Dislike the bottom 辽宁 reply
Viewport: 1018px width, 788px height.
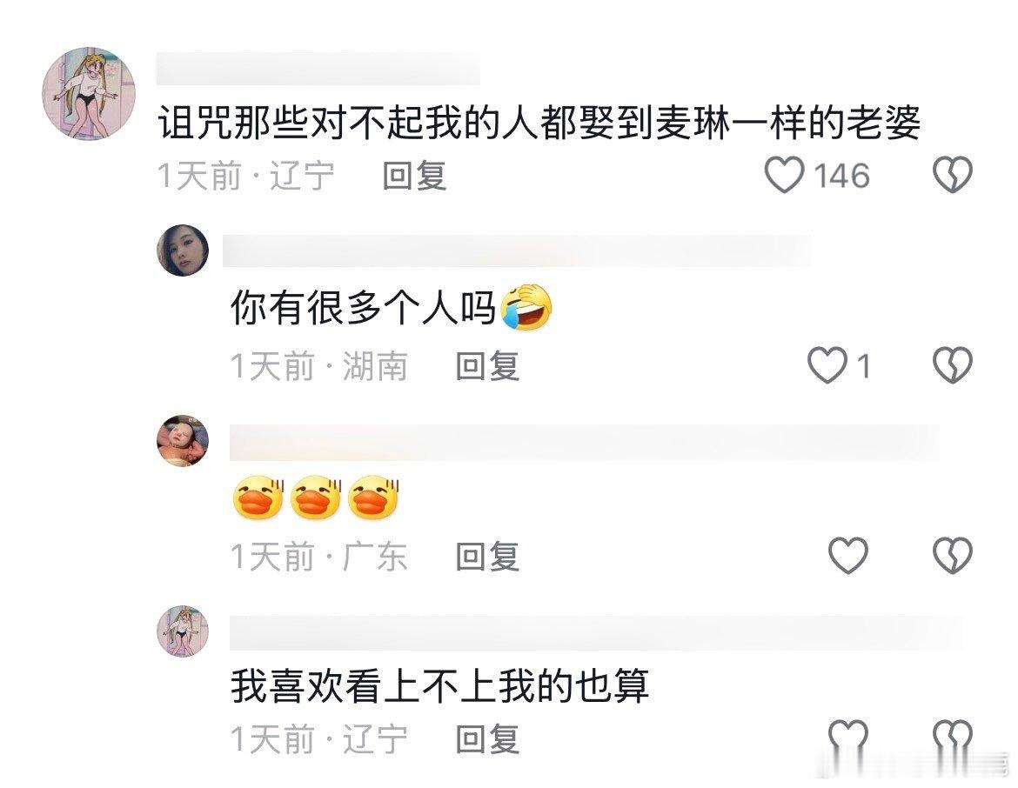coord(953,737)
